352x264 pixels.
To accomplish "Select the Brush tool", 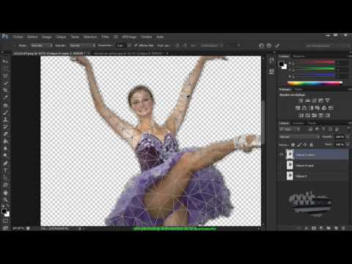I will (5, 112).
